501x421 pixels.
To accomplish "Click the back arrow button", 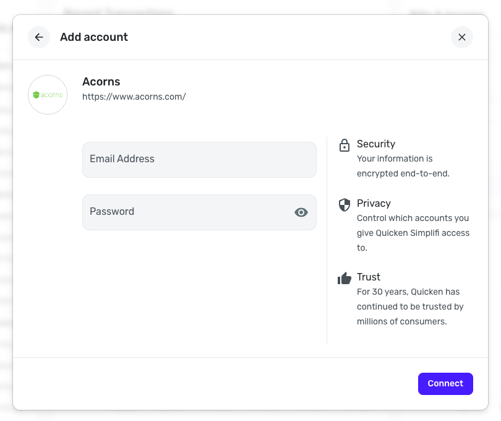I will coord(39,37).
